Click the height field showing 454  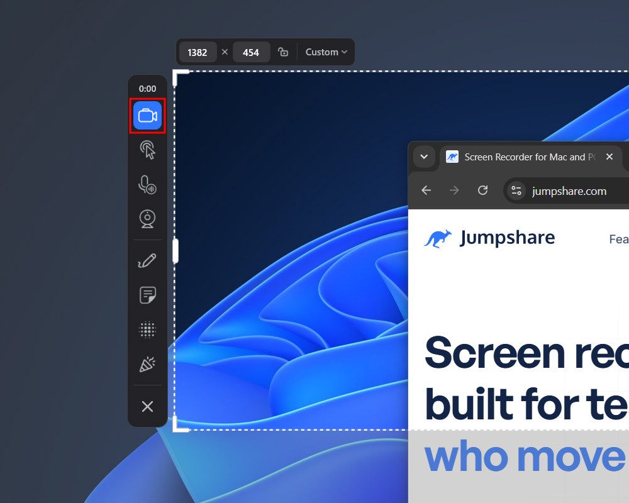pos(251,52)
